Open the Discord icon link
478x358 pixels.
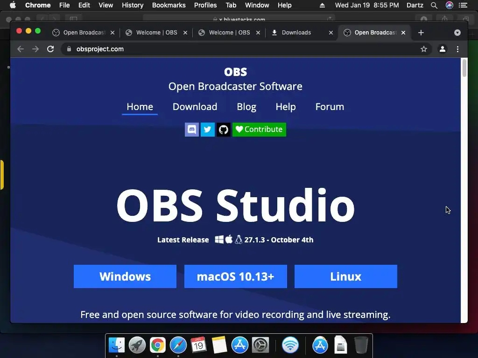coord(192,130)
